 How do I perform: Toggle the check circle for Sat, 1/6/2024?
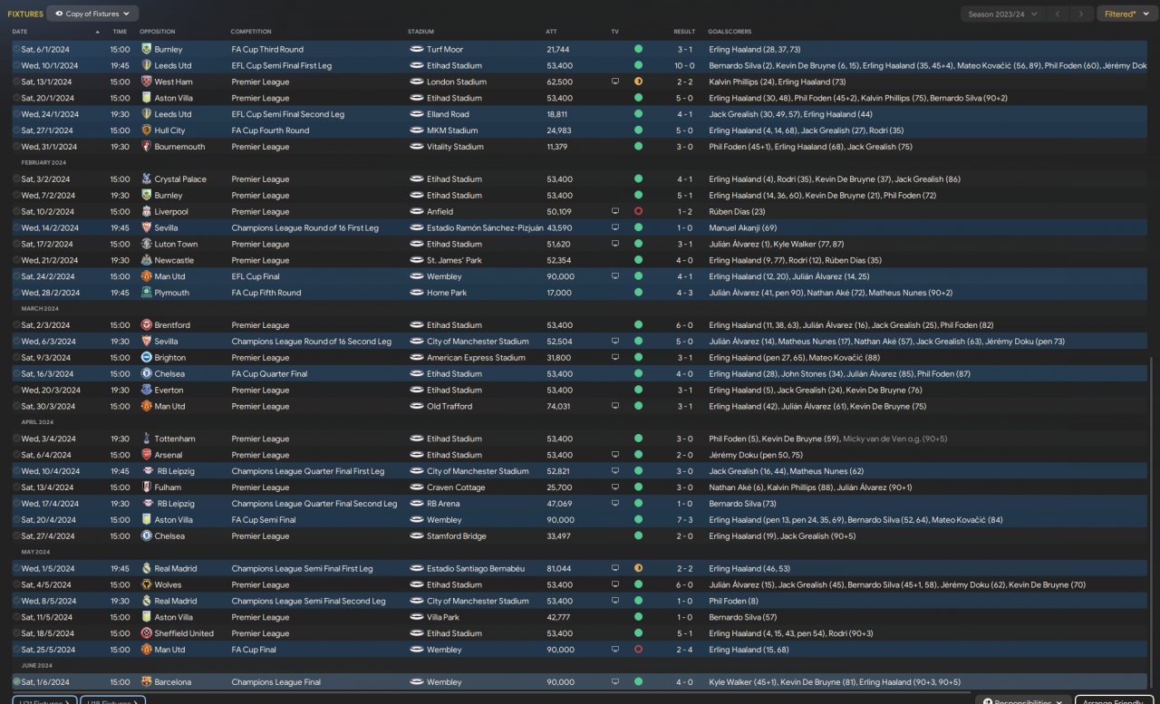coord(16,682)
